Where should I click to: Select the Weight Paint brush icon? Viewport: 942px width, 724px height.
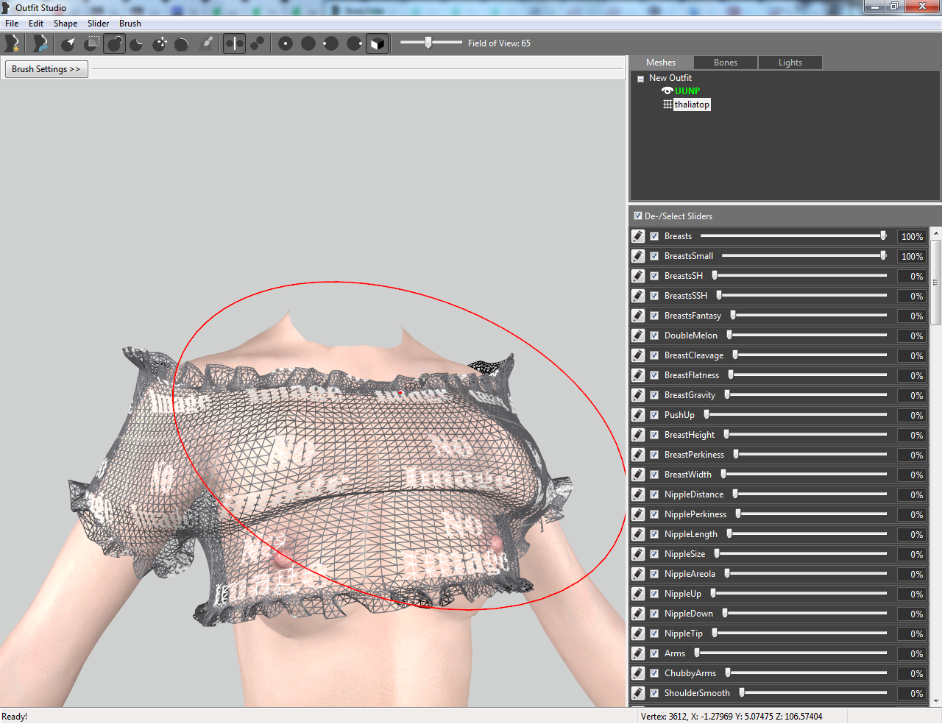(x=207, y=43)
